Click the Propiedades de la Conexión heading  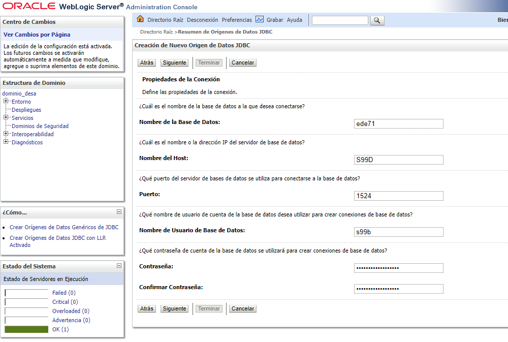click(181, 79)
